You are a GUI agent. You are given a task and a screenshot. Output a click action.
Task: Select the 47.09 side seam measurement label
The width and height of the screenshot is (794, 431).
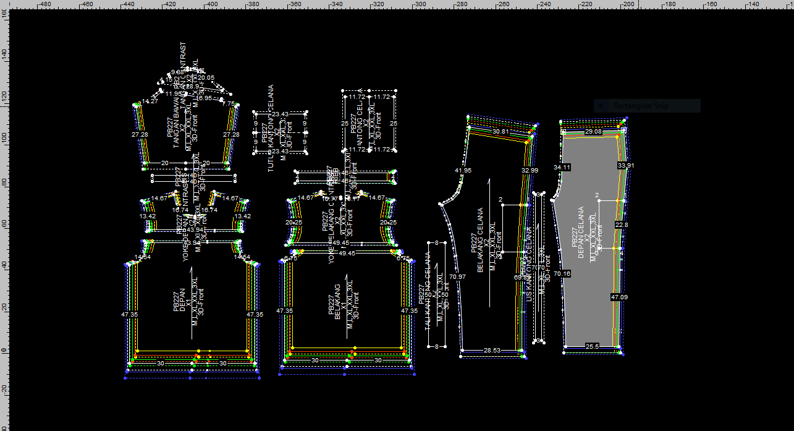click(x=619, y=297)
